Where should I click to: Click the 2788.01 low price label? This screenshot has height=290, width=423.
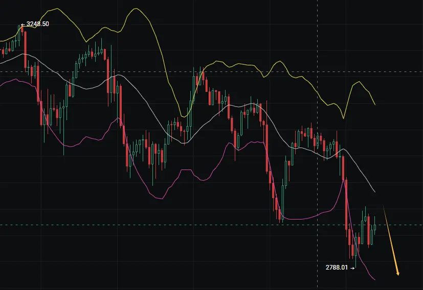[x=337, y=268]
